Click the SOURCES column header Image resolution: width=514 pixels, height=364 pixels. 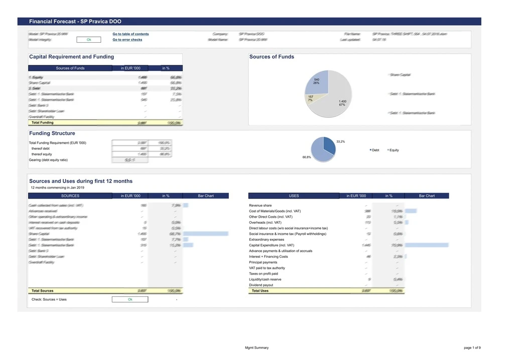click(x=70, y=196)
